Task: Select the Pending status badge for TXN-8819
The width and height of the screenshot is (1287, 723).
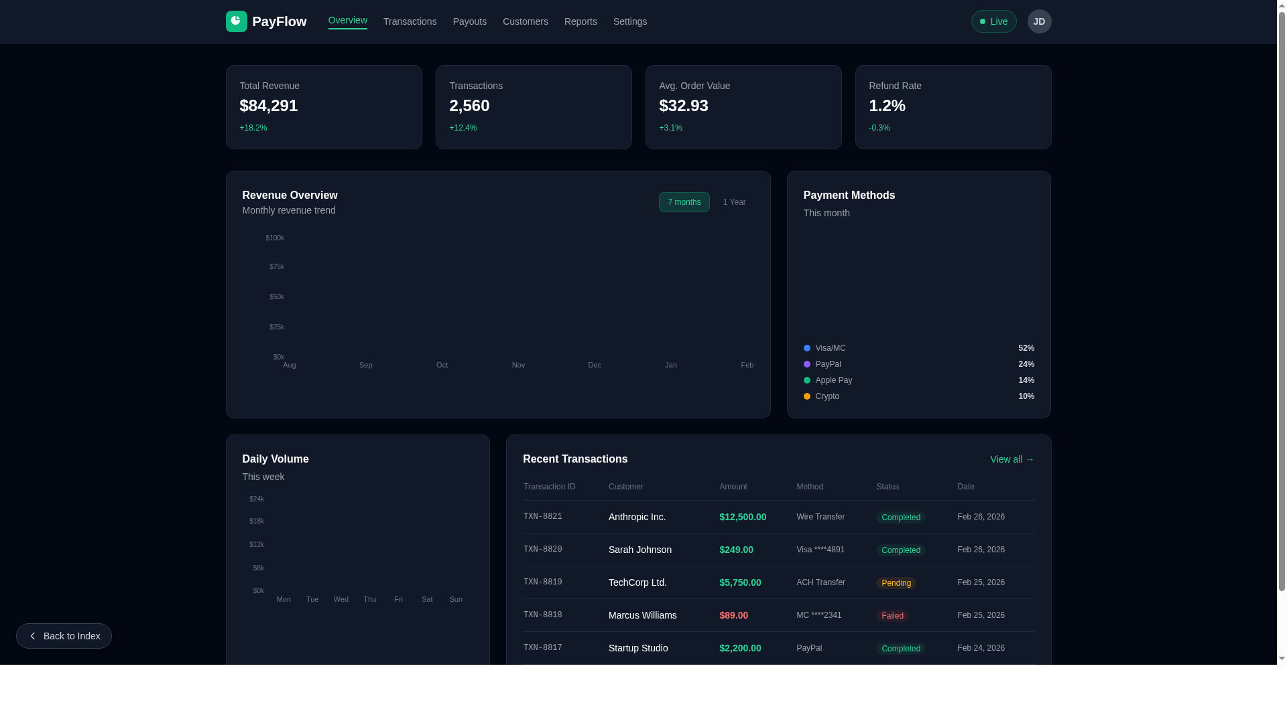Action: click(896, 582)
